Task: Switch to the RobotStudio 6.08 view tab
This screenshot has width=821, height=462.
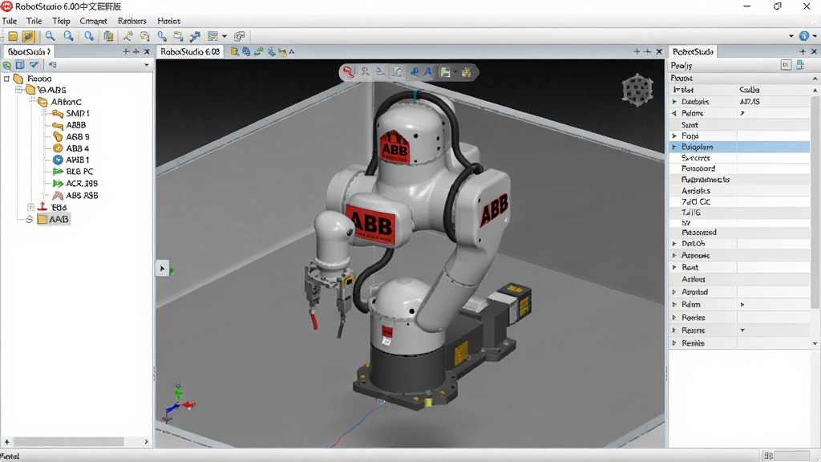Action: [x=190, y=51]
